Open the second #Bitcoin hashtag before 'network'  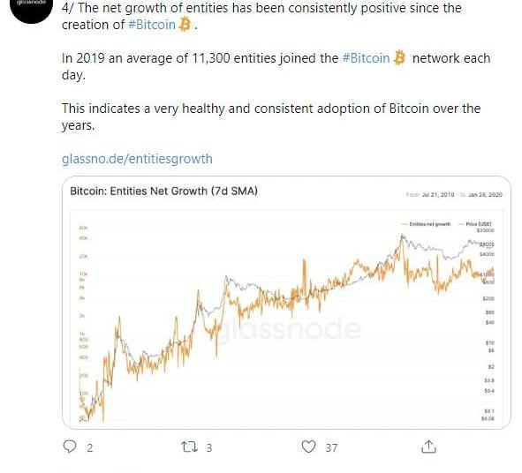tap(366, 58)
